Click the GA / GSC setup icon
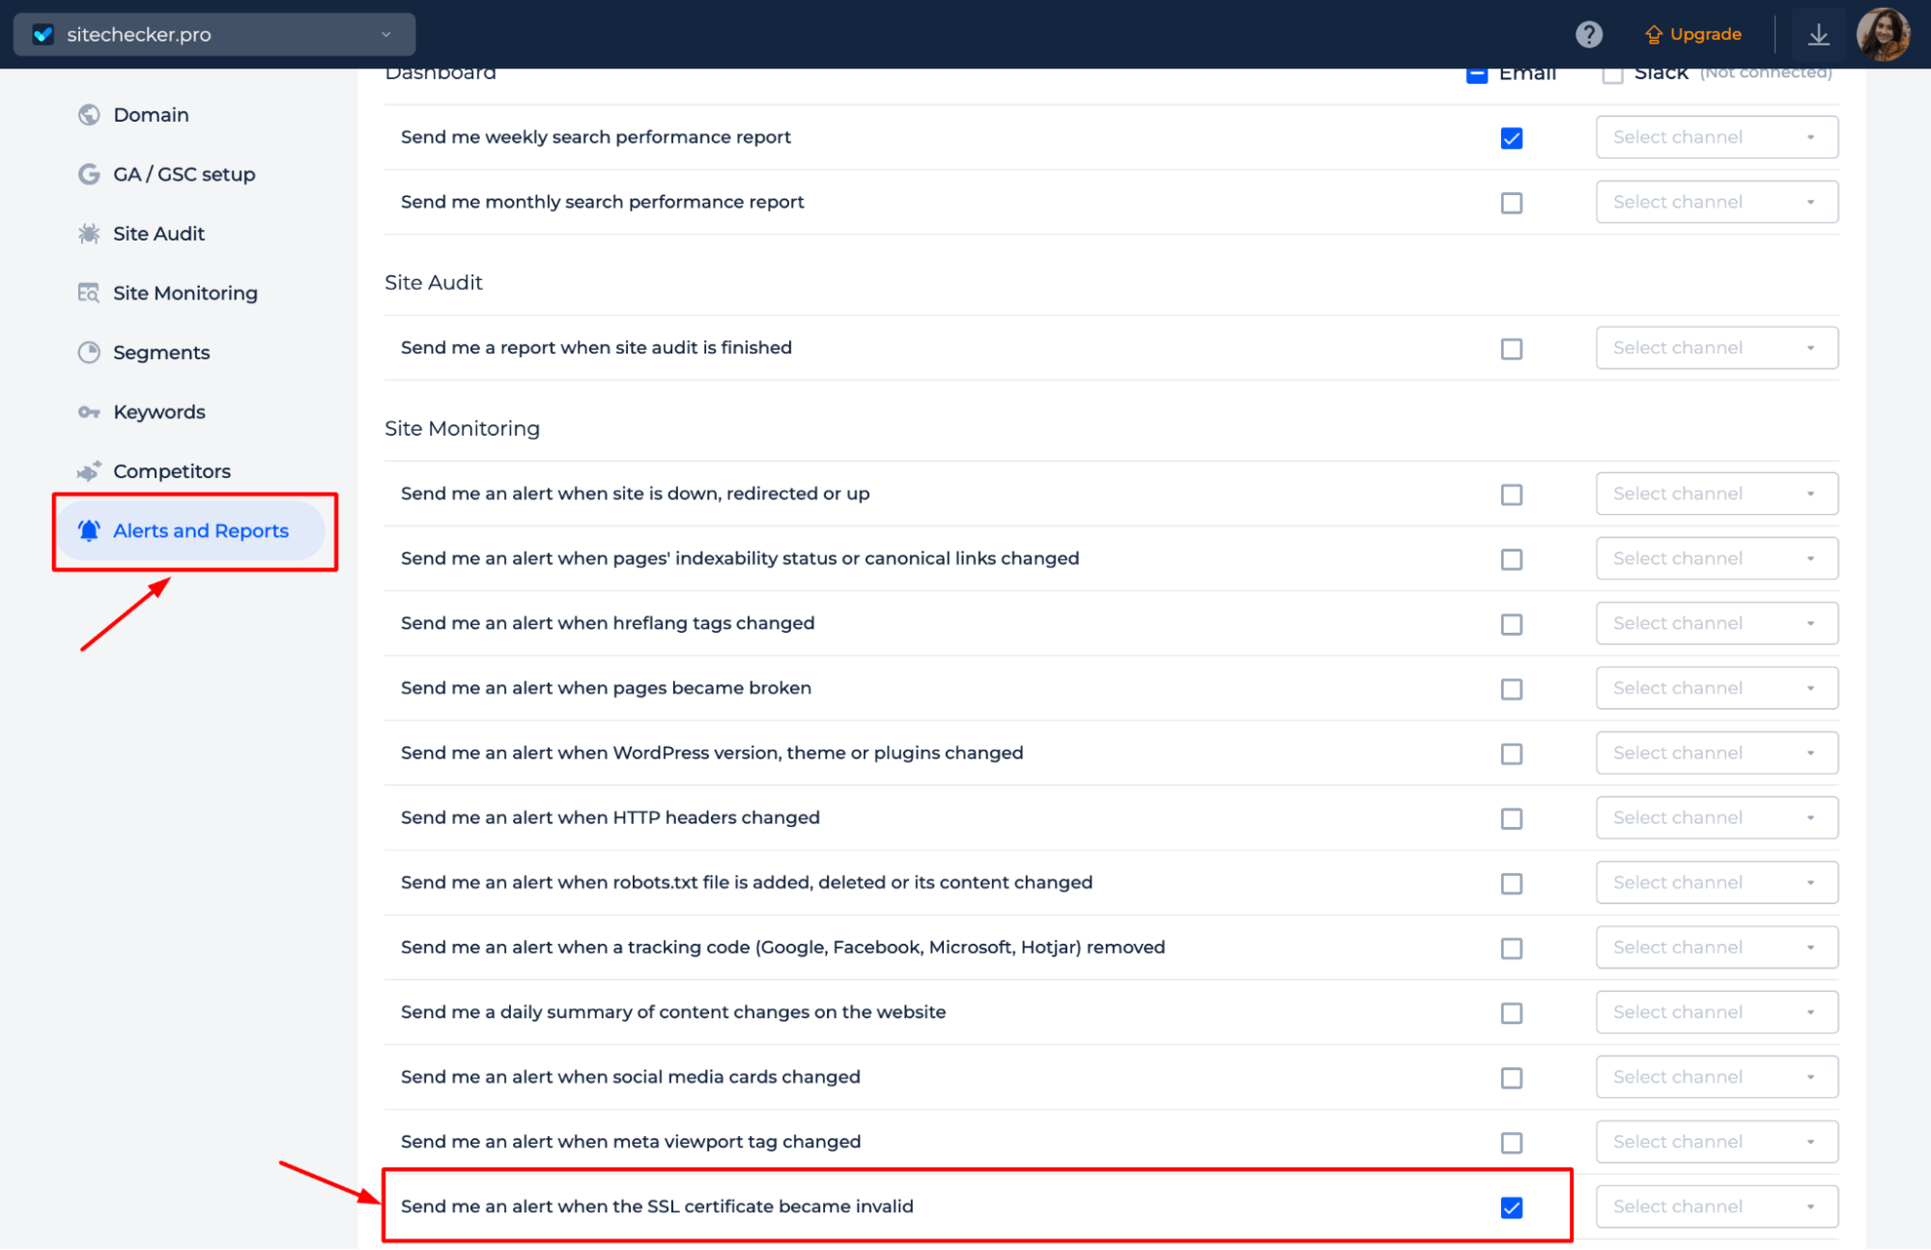The height and width of the screenshot is (1250, 1931). click(87, 173)
